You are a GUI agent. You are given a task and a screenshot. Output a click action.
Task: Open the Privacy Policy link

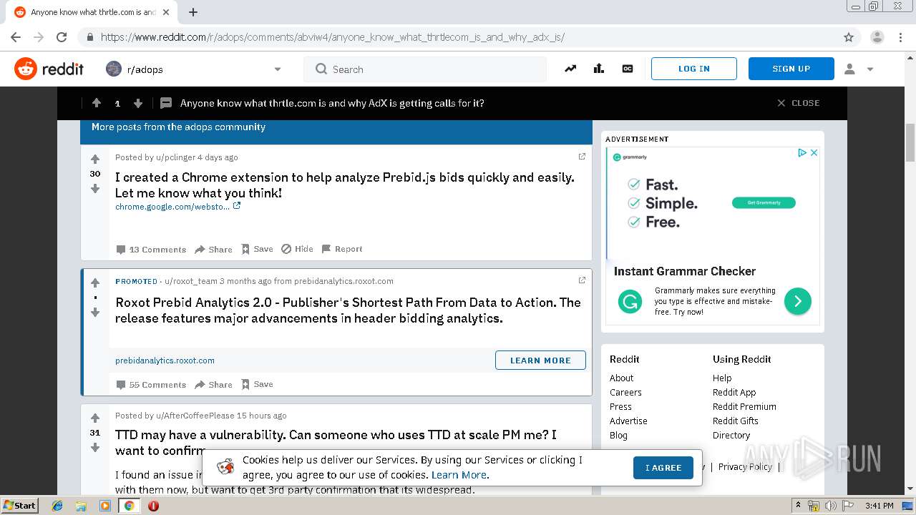point(745,466)
